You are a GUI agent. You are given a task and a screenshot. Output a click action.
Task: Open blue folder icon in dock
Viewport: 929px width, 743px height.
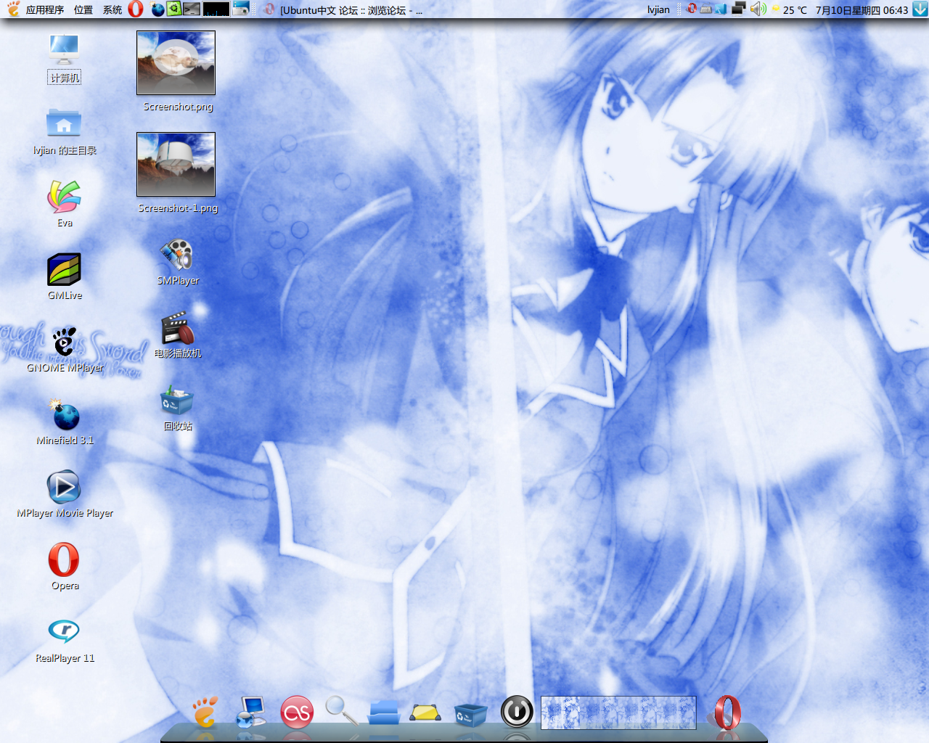click(x=384, y=712)
